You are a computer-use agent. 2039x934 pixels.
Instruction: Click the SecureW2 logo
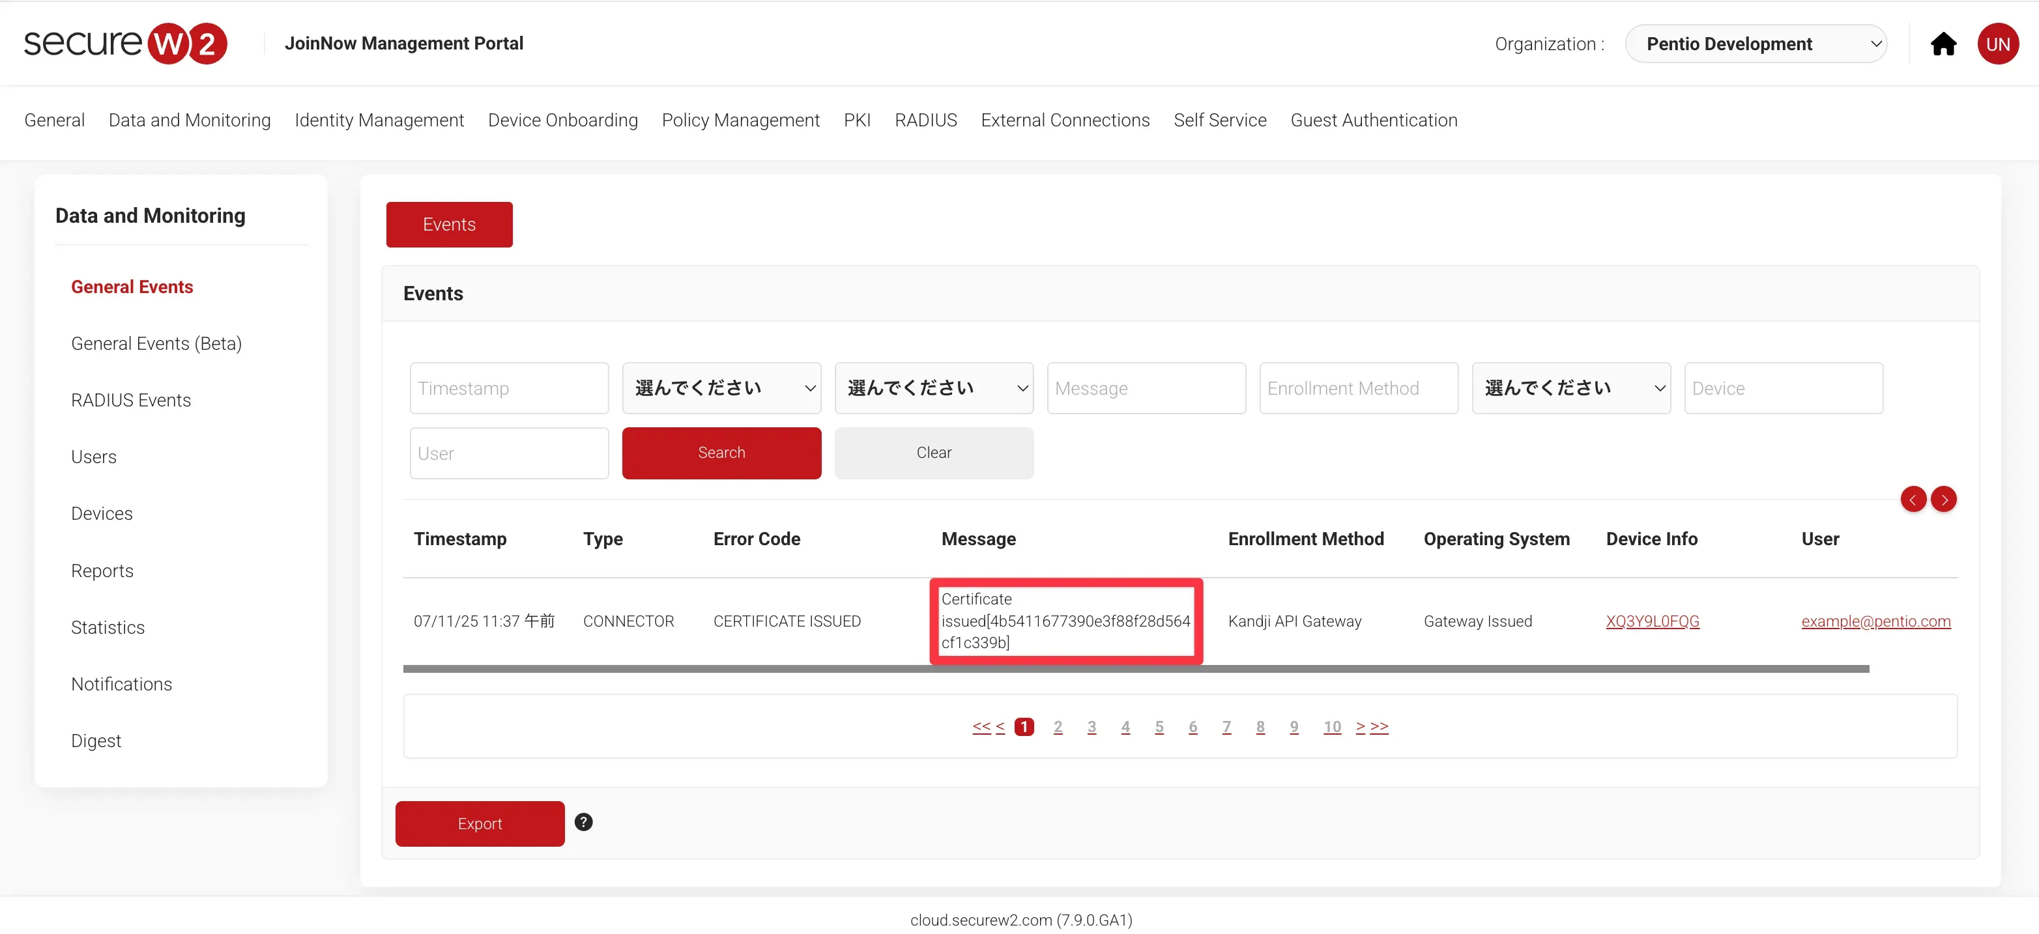(x=125, y=44)
